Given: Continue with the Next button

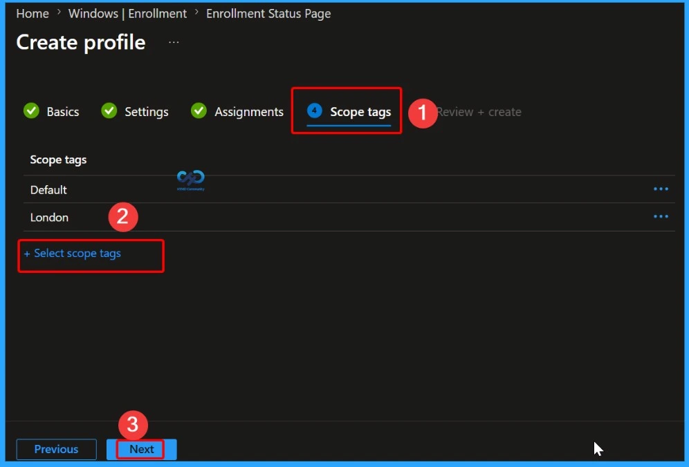Looking at the screenshot, I should pyautogui.click(x=142, y=450).
